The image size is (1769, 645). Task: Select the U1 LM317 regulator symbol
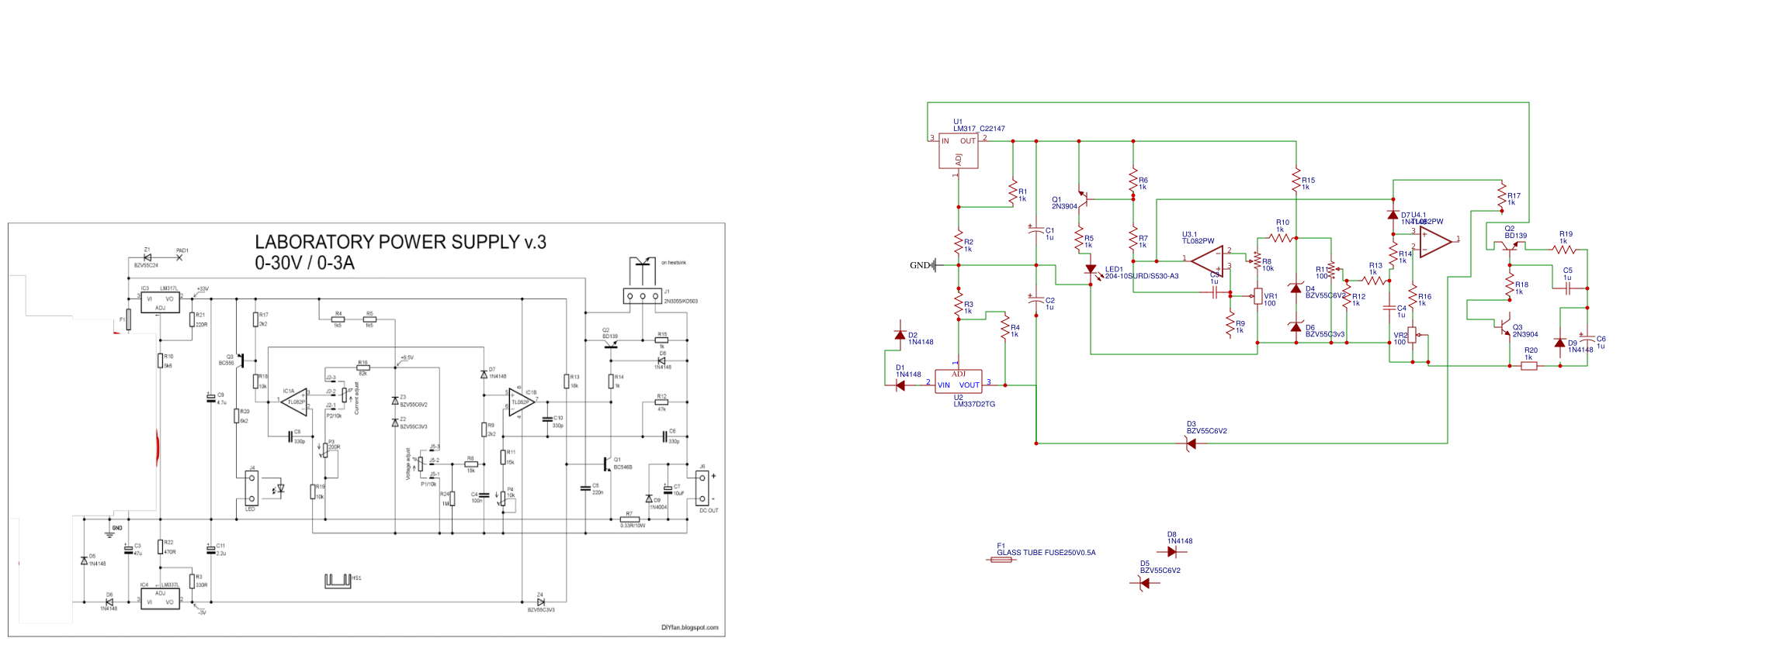pyautogui.click(x=958, y=151)
